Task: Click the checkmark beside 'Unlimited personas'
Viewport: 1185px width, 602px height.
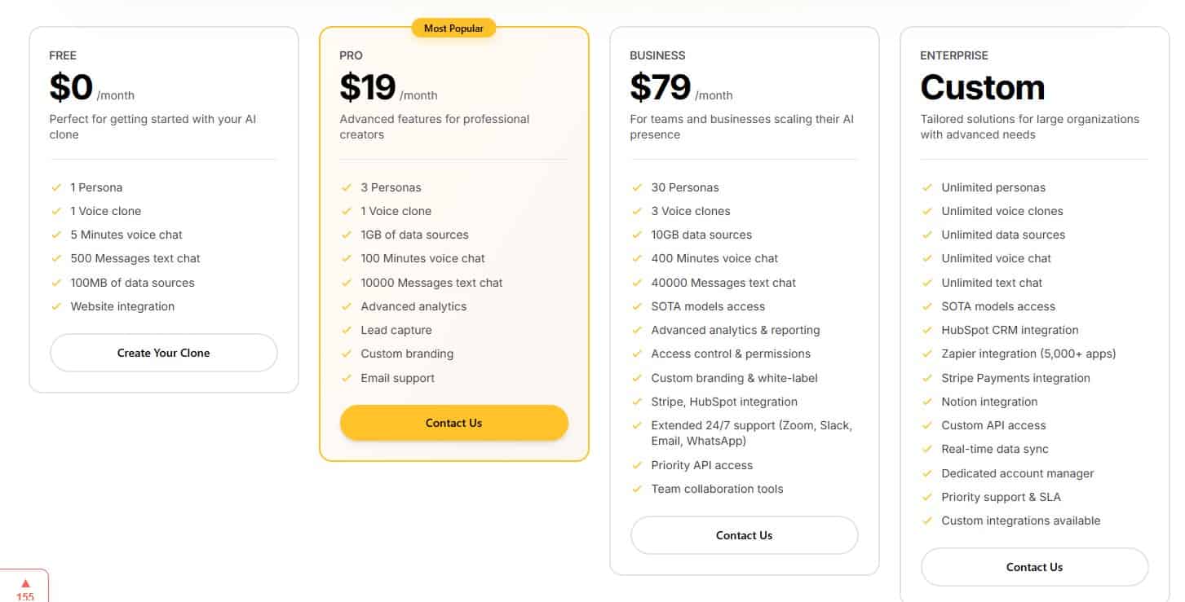Action: 928,187
